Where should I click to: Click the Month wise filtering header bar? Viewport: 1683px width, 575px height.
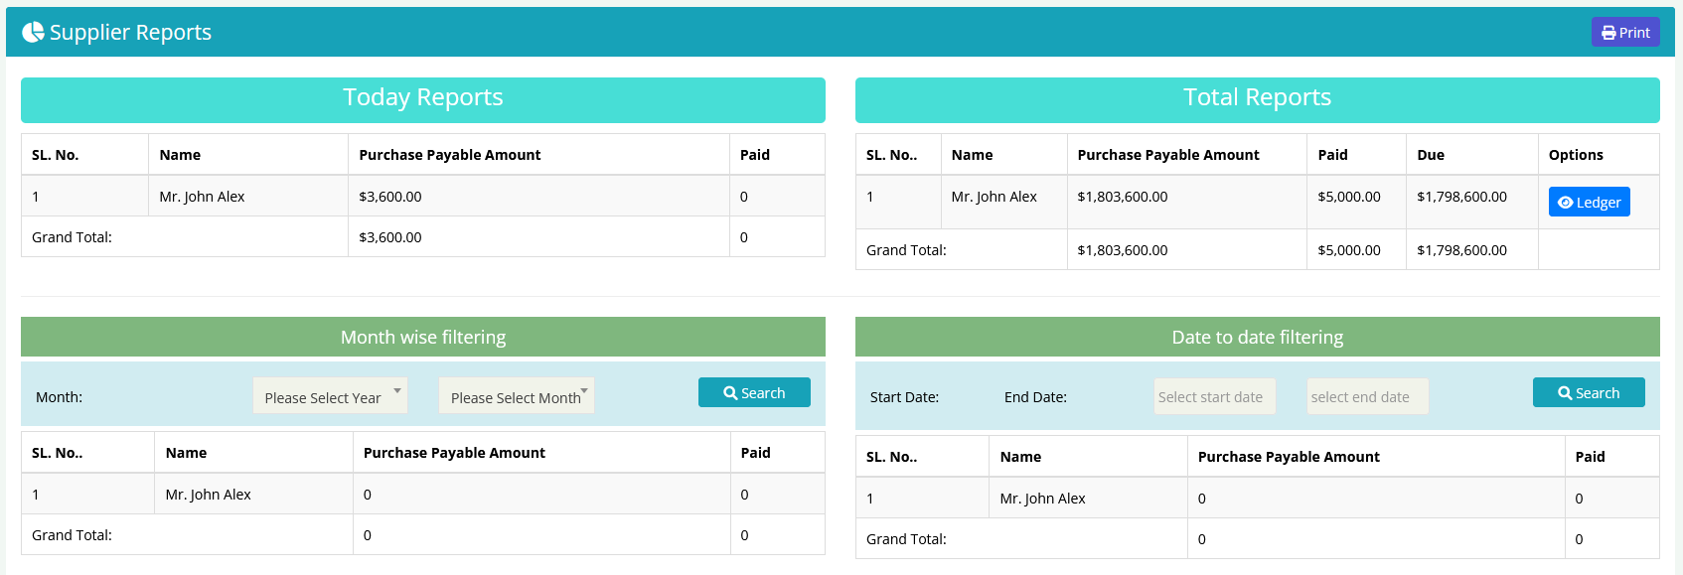[423, 338]
